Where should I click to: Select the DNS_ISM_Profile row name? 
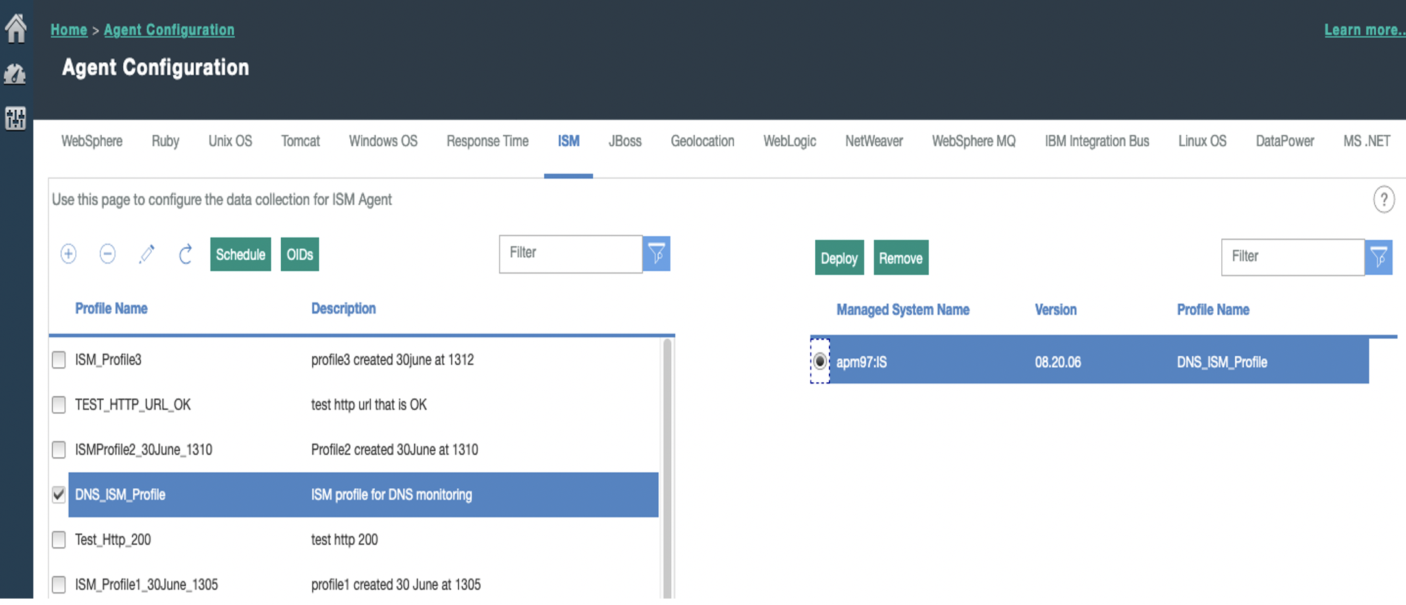pyautogui.click(x=120, y=495)
